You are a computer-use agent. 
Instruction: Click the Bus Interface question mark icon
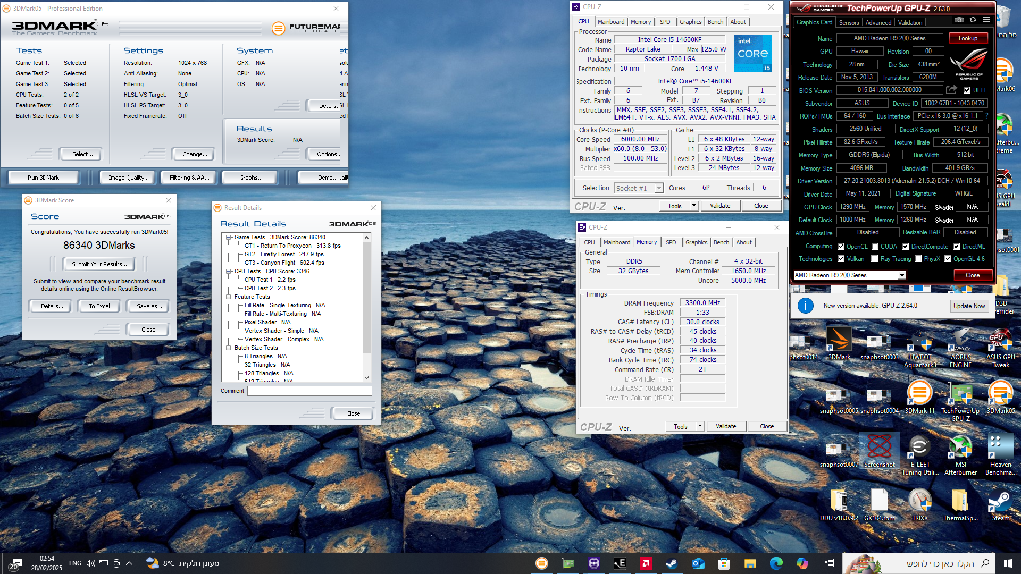[x=987, y=116]
